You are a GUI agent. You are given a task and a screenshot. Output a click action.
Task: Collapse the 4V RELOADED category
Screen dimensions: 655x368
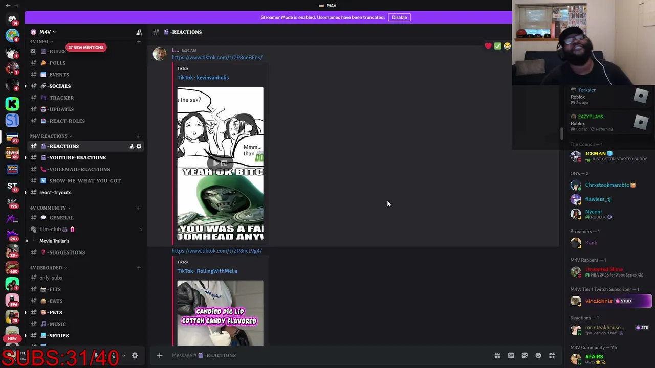pyautogui.click(x=48, y=268)
